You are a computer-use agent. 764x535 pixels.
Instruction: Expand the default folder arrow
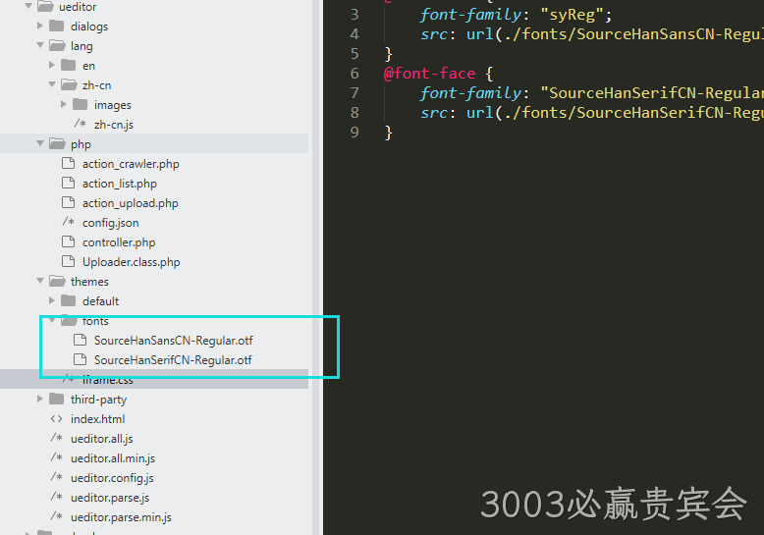[52, 300]
